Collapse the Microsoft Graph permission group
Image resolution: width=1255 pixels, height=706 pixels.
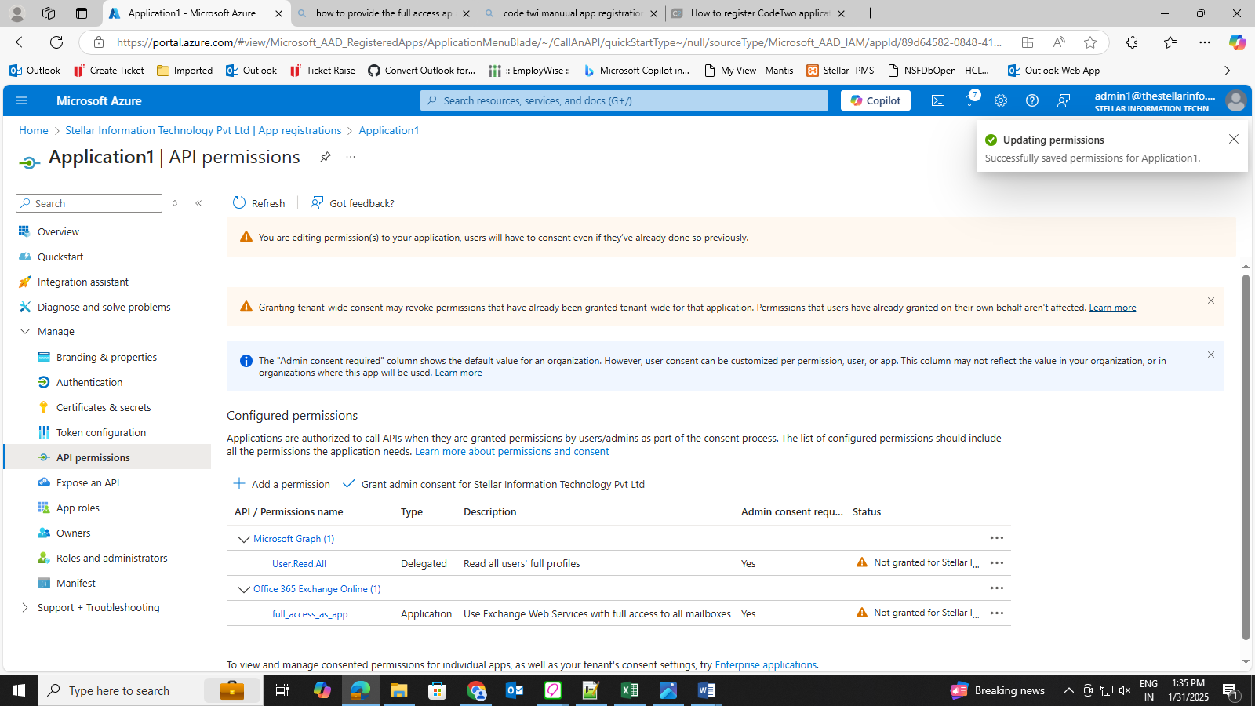243,539
